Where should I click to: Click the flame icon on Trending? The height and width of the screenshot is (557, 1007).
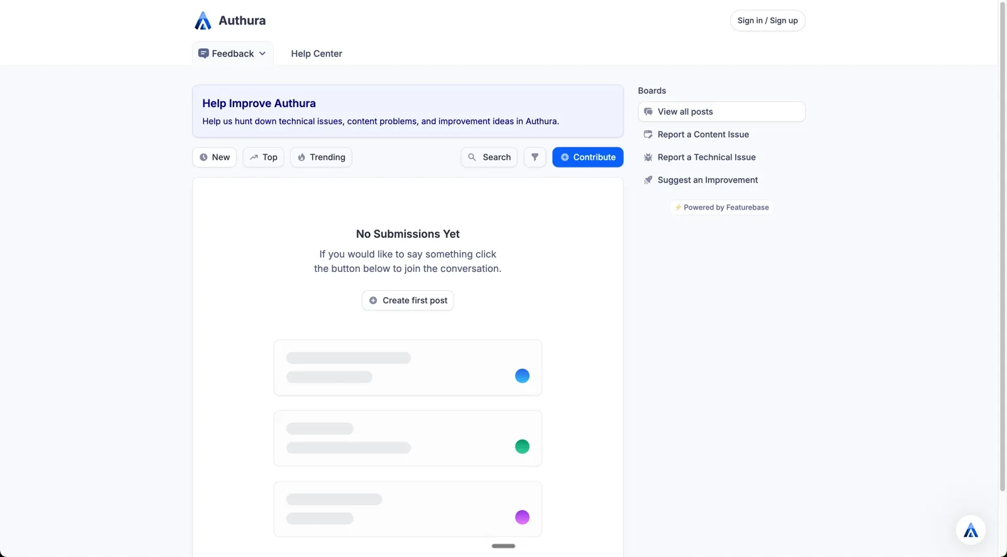point(301,157)
